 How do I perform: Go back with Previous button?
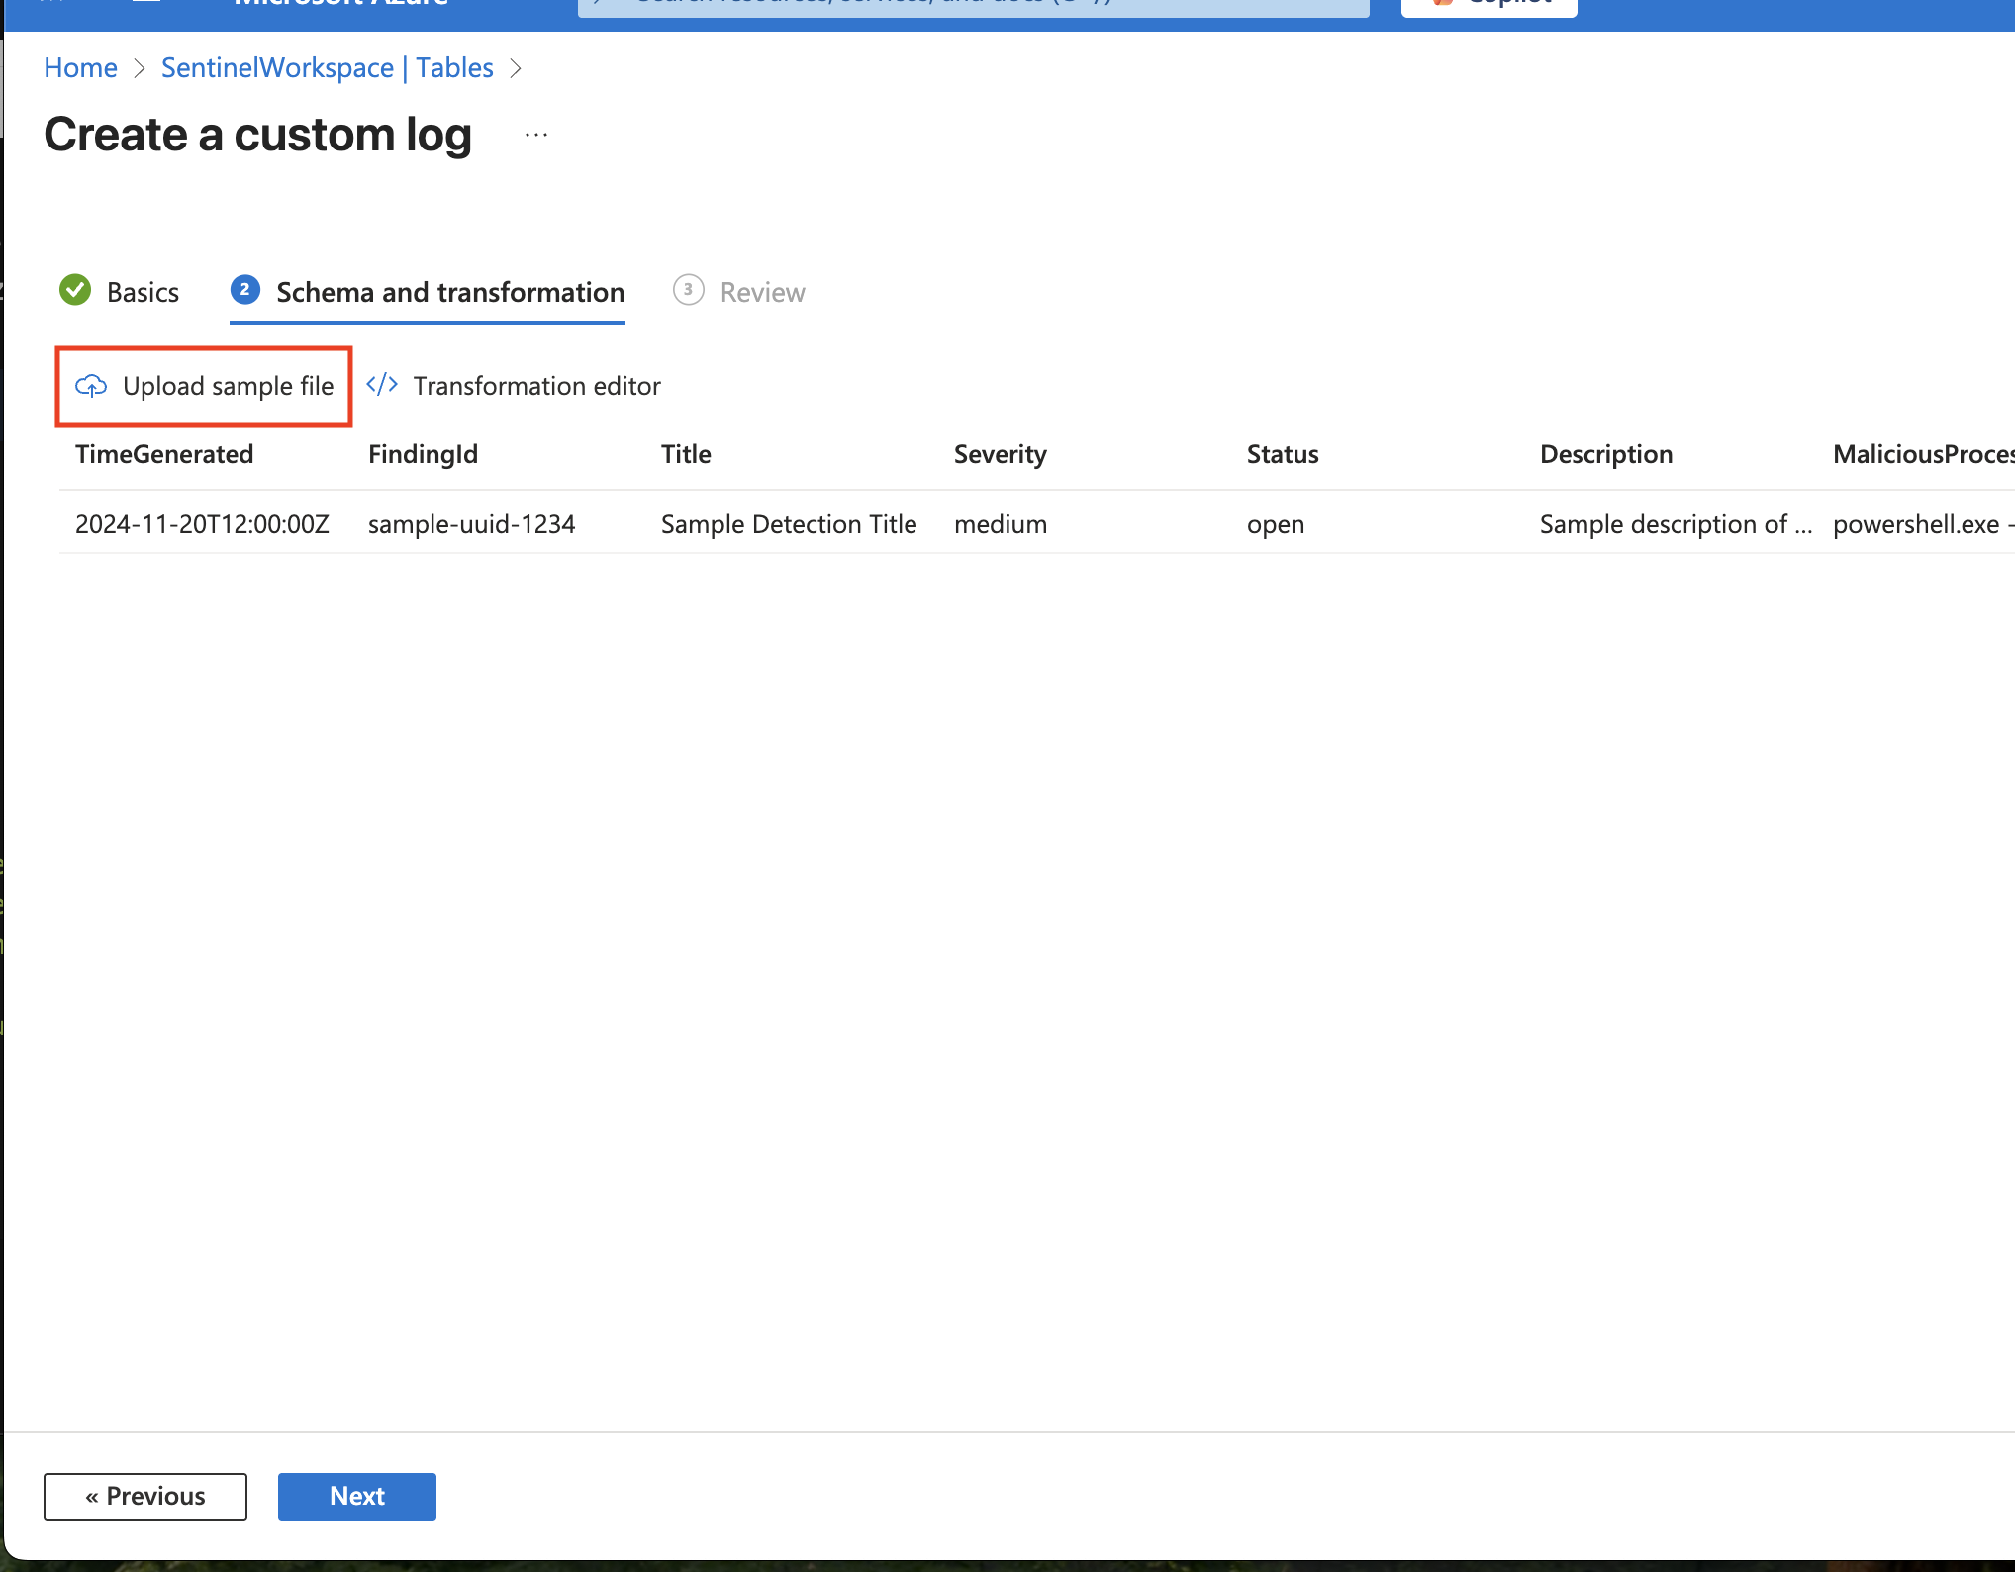coord(145,1496)
